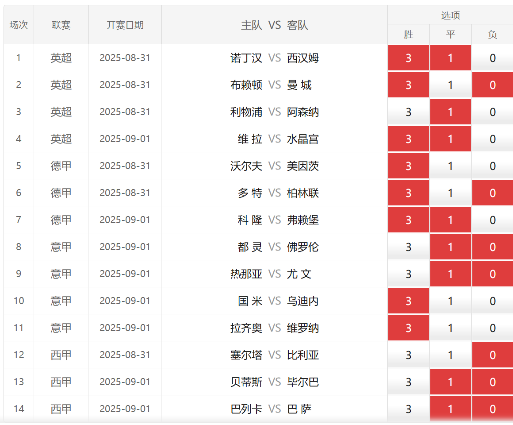Deselect draw (1) for 利物浦 VS 阿森纳
The image size is (513, 425).
pos(451,112)
